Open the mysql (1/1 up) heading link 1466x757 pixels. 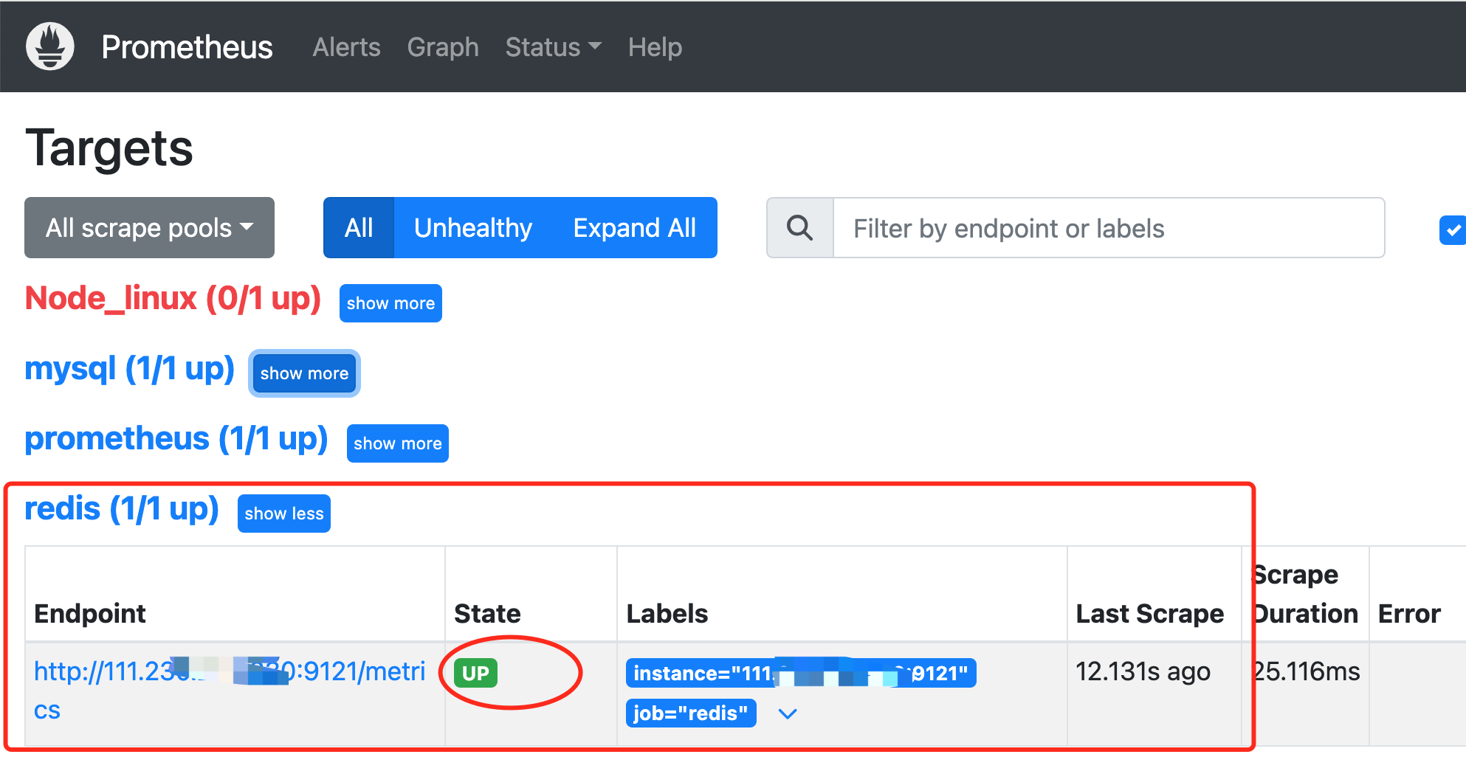(129, 369)
